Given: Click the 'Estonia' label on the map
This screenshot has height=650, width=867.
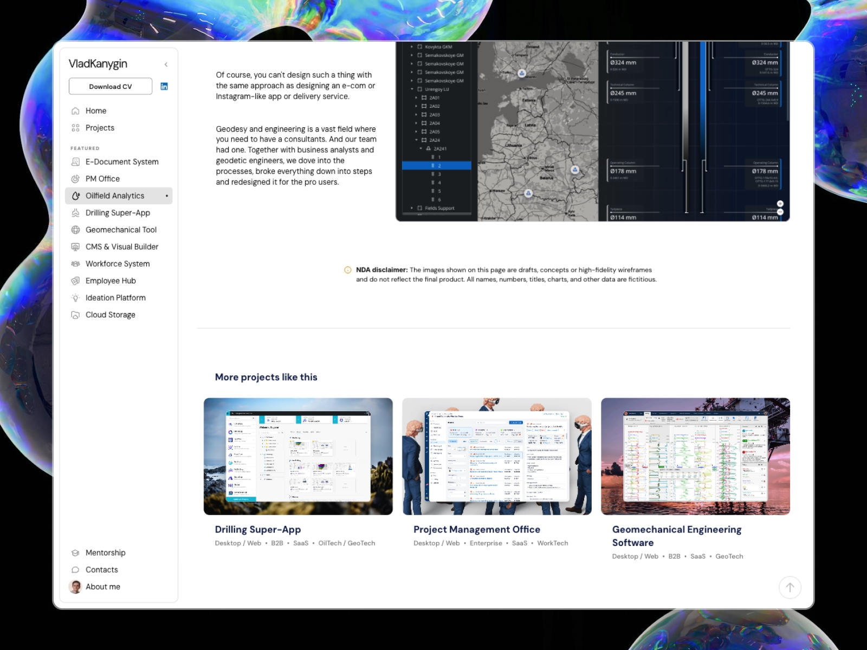Looking at the screenshot, I should click(x=529, y=100).
